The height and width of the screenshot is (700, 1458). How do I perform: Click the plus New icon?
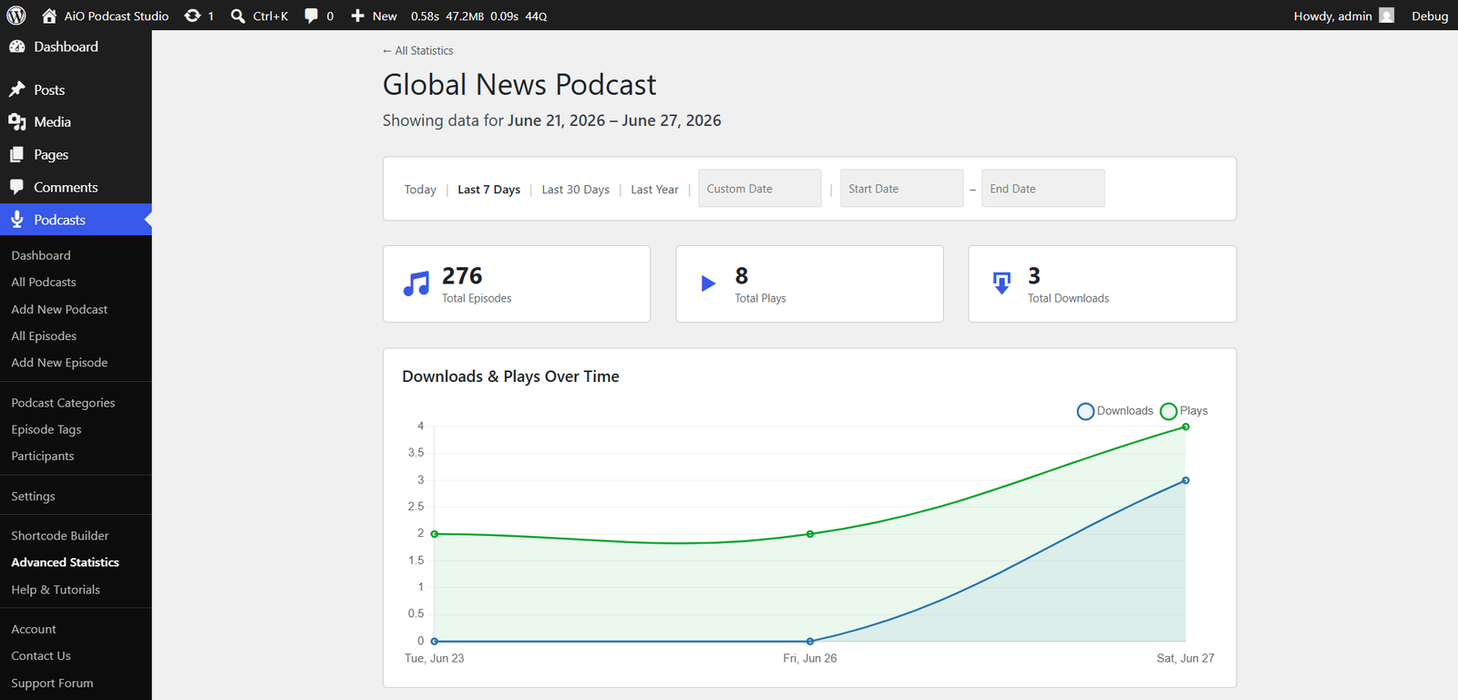[x=358, y=15]
